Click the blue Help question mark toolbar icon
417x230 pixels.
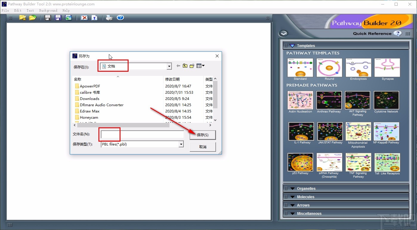coord(120,18)
